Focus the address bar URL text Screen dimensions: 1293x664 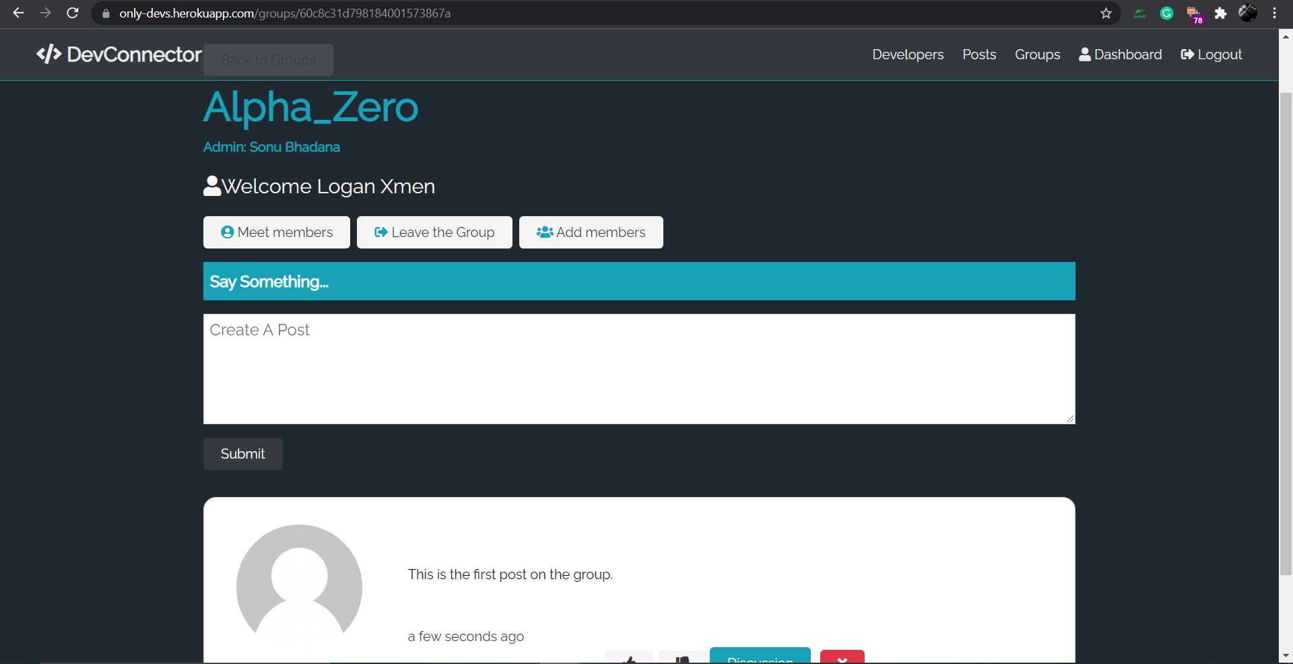(285, 13)
